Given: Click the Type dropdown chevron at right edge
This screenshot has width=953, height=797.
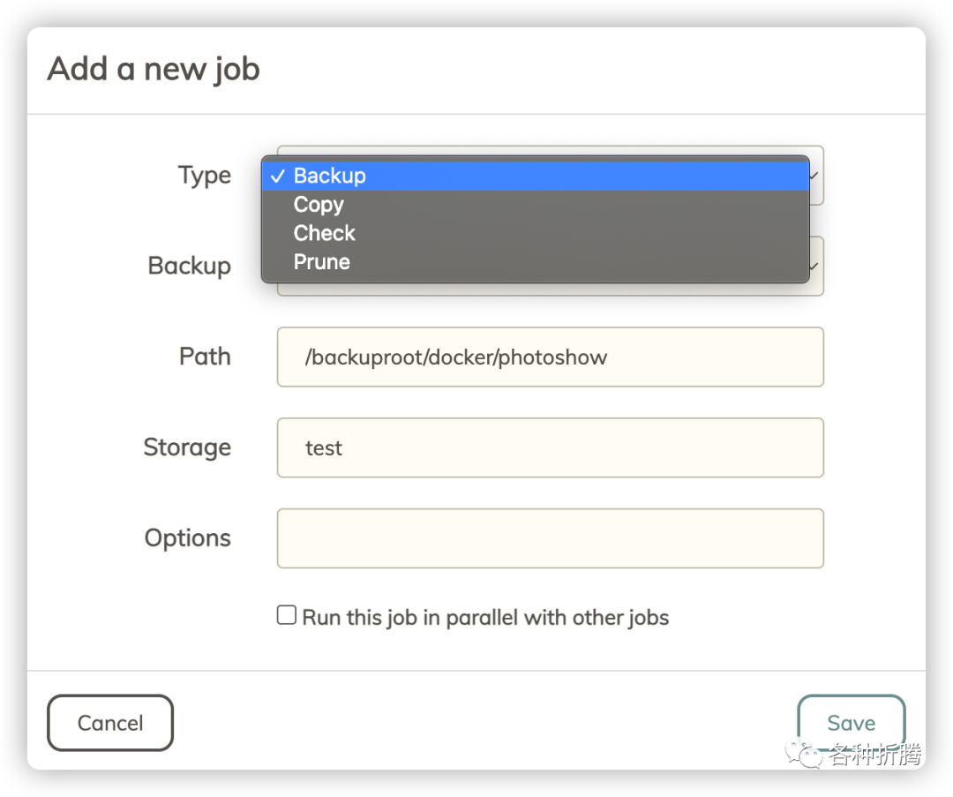Looking at the screenshot, I should pos(815,176).
